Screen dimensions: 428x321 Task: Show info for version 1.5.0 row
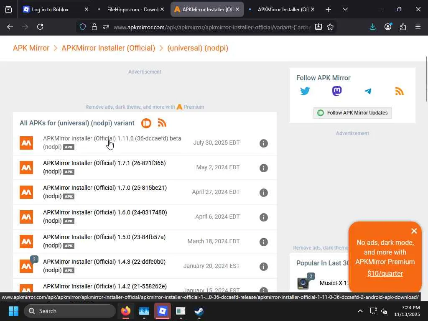click(263, 242)
